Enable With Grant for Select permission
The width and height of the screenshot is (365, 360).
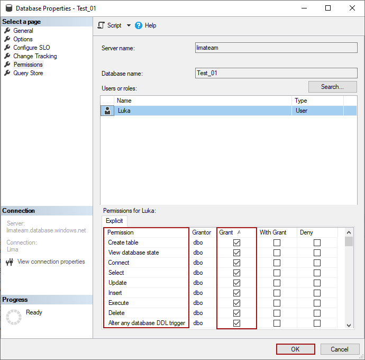click(x=277, y=273)
